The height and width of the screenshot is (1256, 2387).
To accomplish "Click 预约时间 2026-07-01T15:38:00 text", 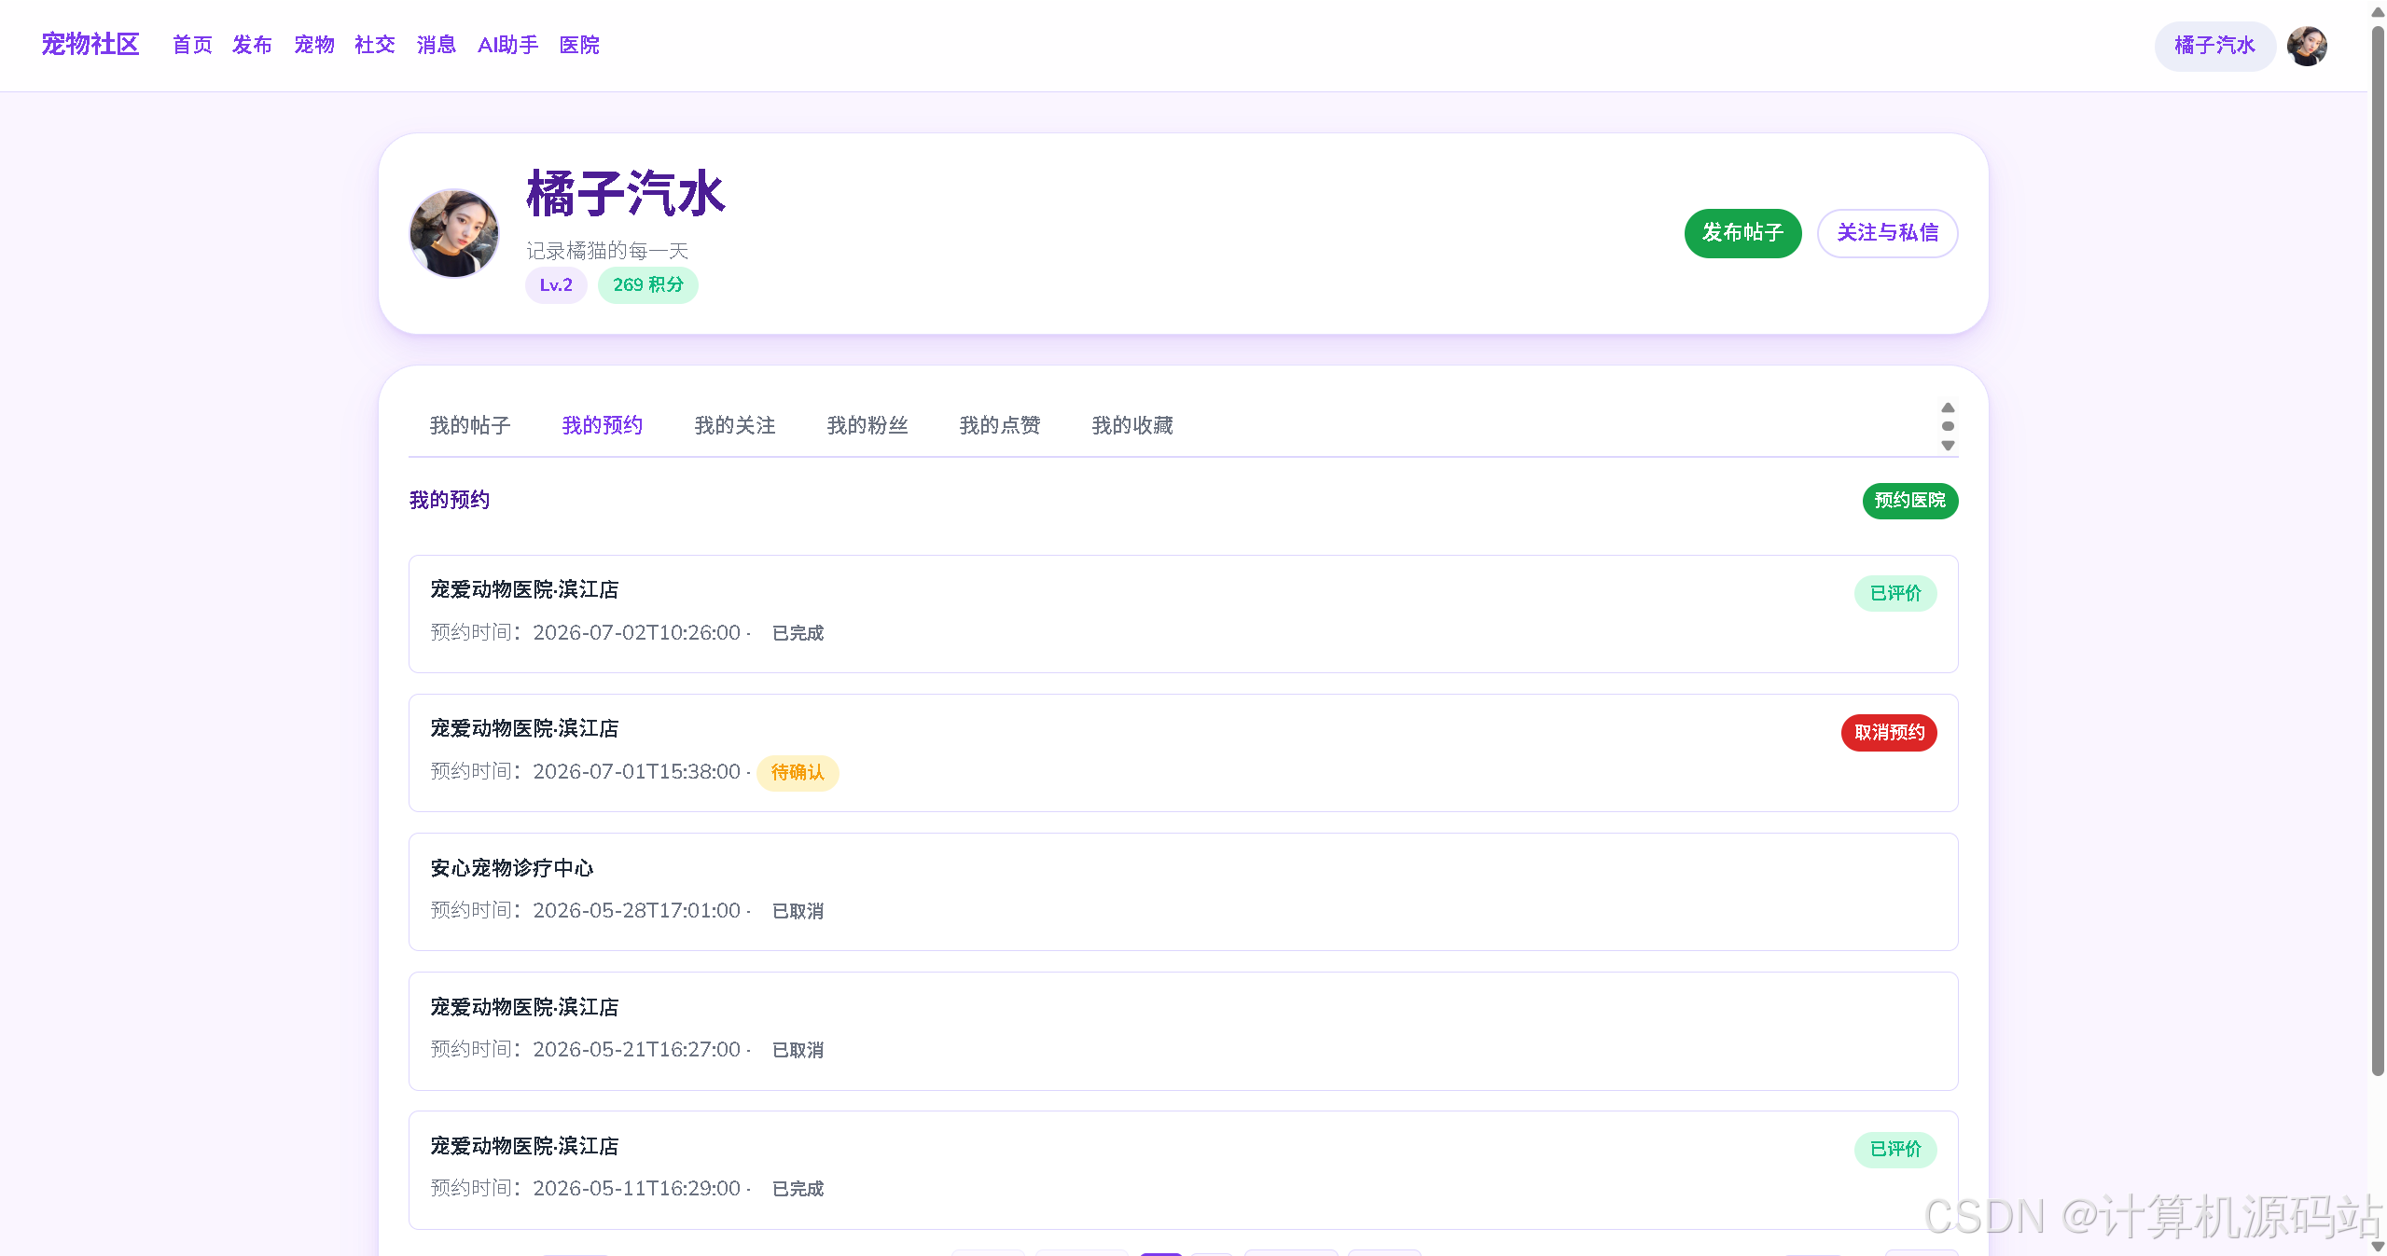I will (586, 772).
